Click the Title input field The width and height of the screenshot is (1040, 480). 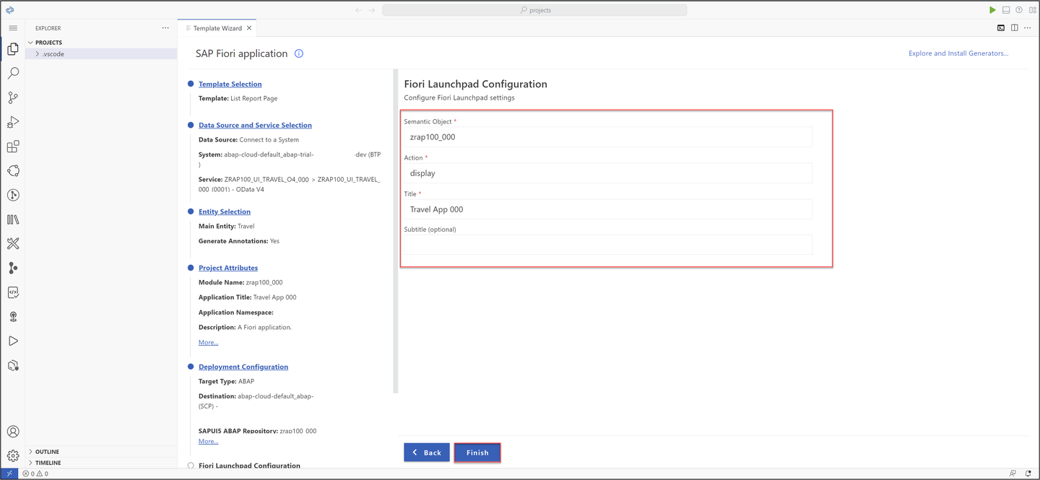point(608,209)
